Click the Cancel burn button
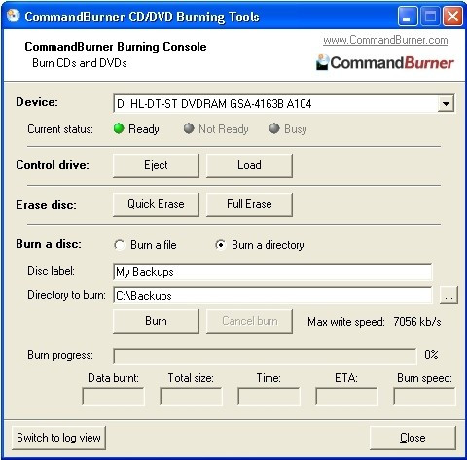Viewport: 467px width, 460px height. tap(249, 321)
